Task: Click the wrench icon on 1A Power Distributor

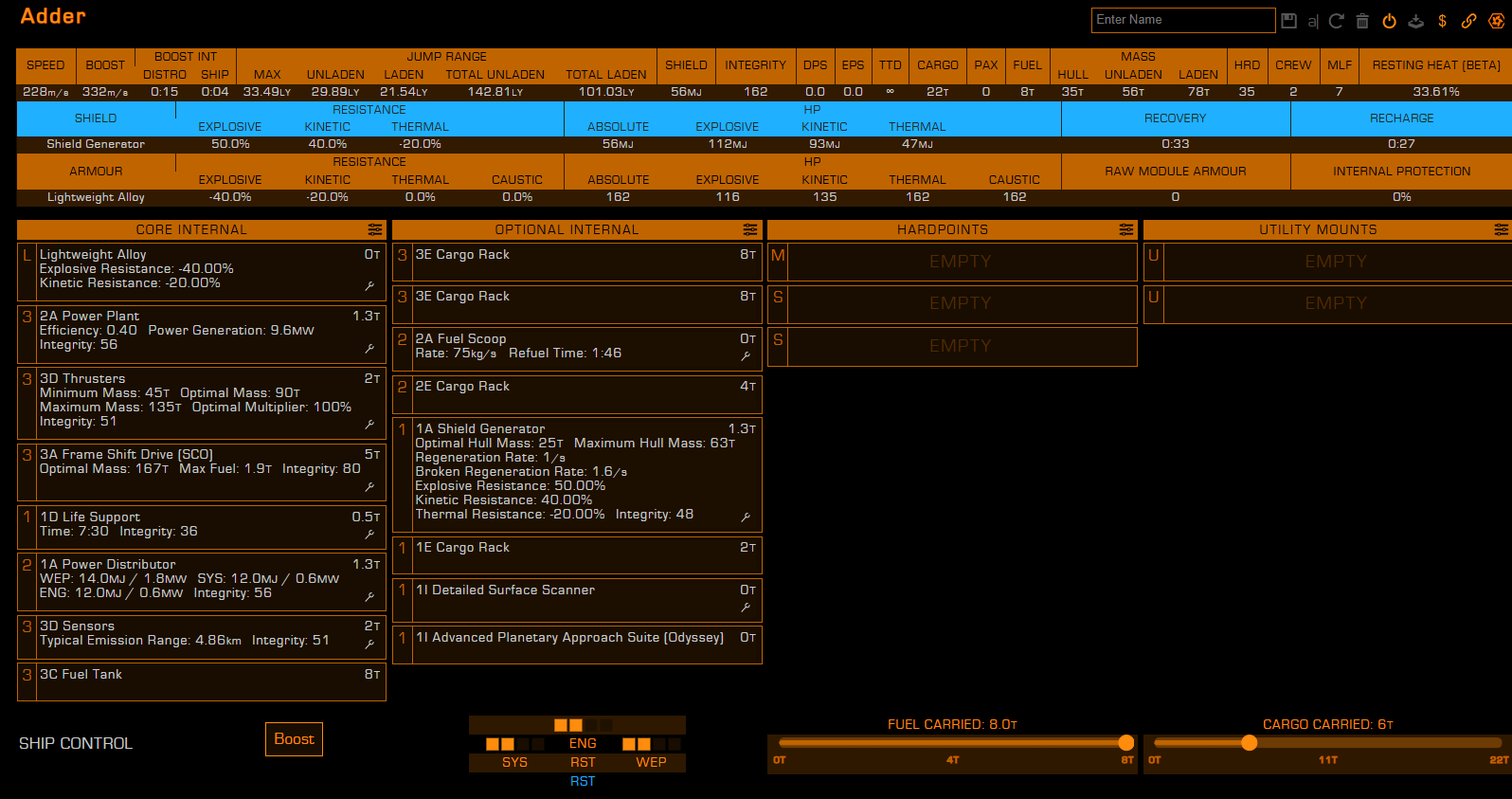Action: pyautogui.click(x=369, y=597)
